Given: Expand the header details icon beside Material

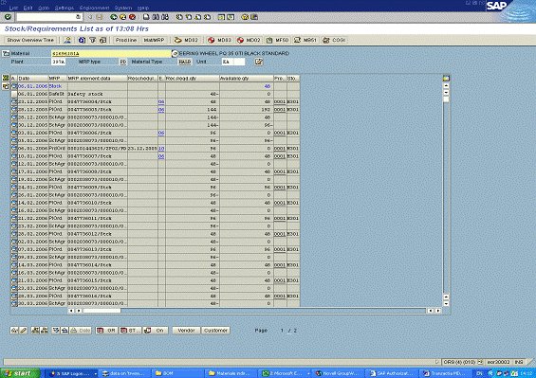Looking at the screenshot, I should [6, 54].
